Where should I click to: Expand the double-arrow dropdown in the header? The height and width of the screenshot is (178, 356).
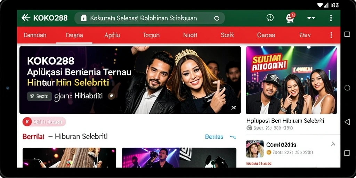pos(311,18)
